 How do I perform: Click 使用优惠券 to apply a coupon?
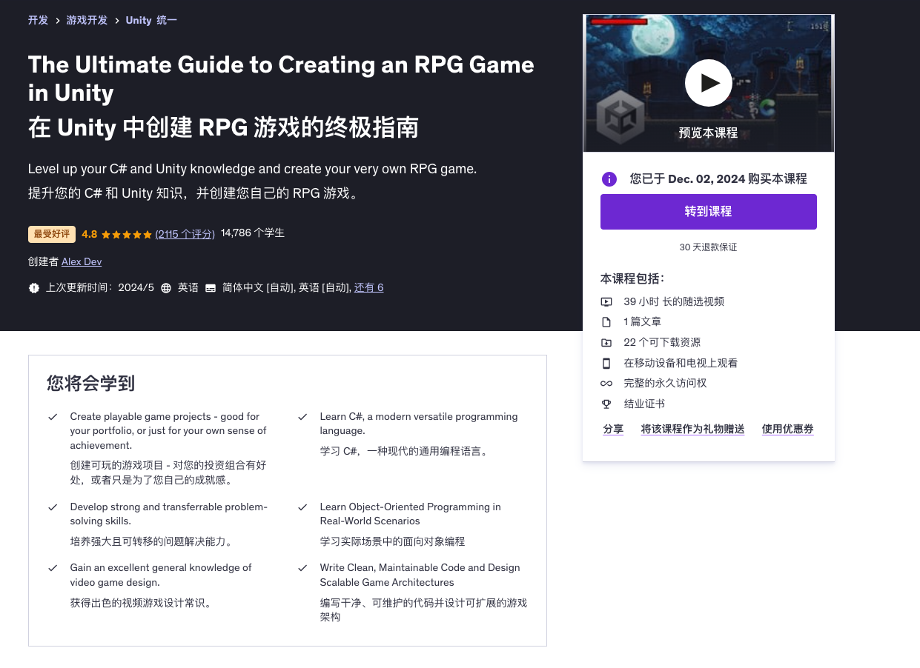[787, 429]
